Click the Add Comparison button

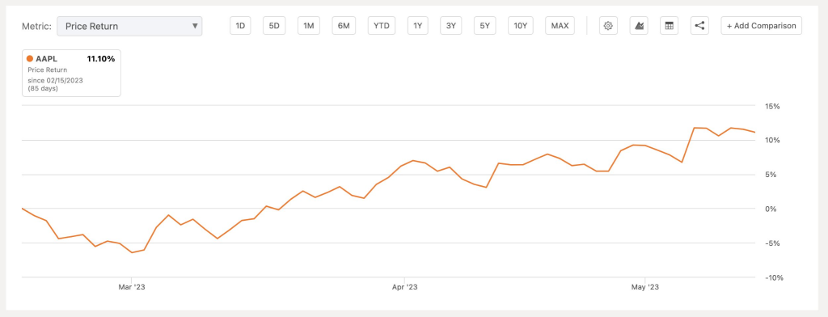coord(762,25)
